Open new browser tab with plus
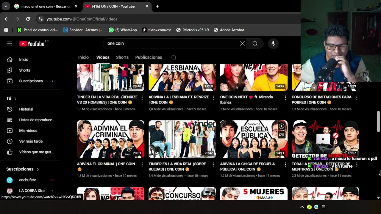 157,6
